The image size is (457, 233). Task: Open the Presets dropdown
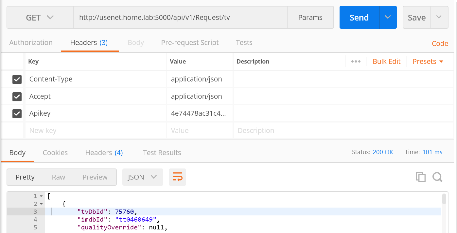pos(428,61)
